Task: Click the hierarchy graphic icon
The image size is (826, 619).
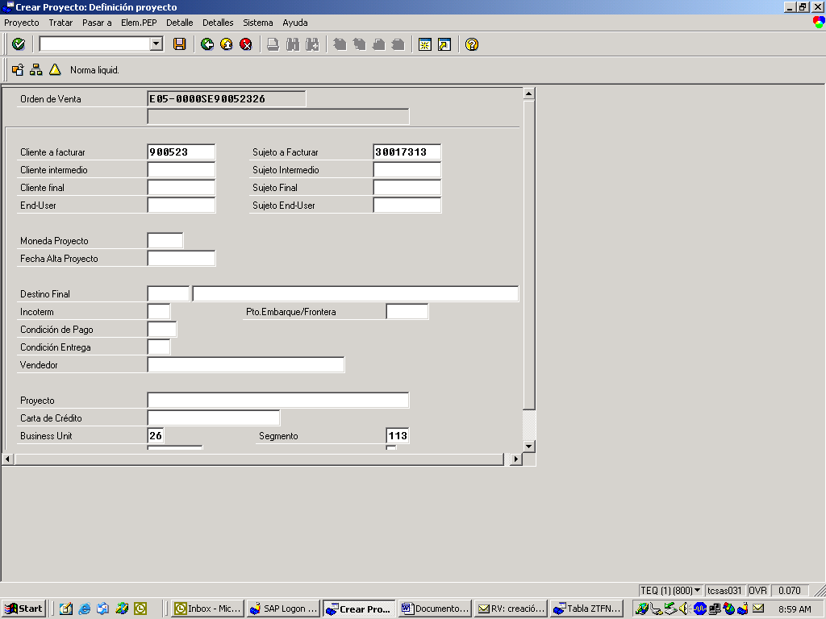Action: tap(35, 69)
